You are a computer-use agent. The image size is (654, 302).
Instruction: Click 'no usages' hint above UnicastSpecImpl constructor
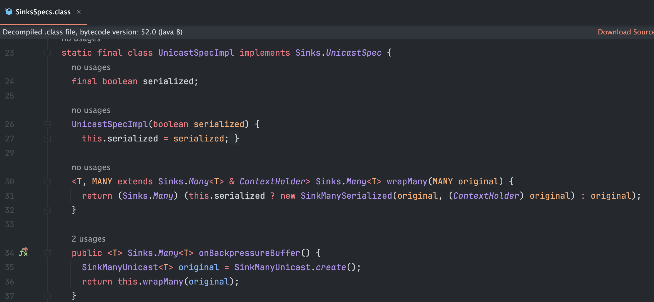91,110
